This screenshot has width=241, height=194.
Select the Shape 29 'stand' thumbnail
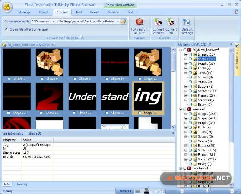pyautogui.click(x=115, y=97)
